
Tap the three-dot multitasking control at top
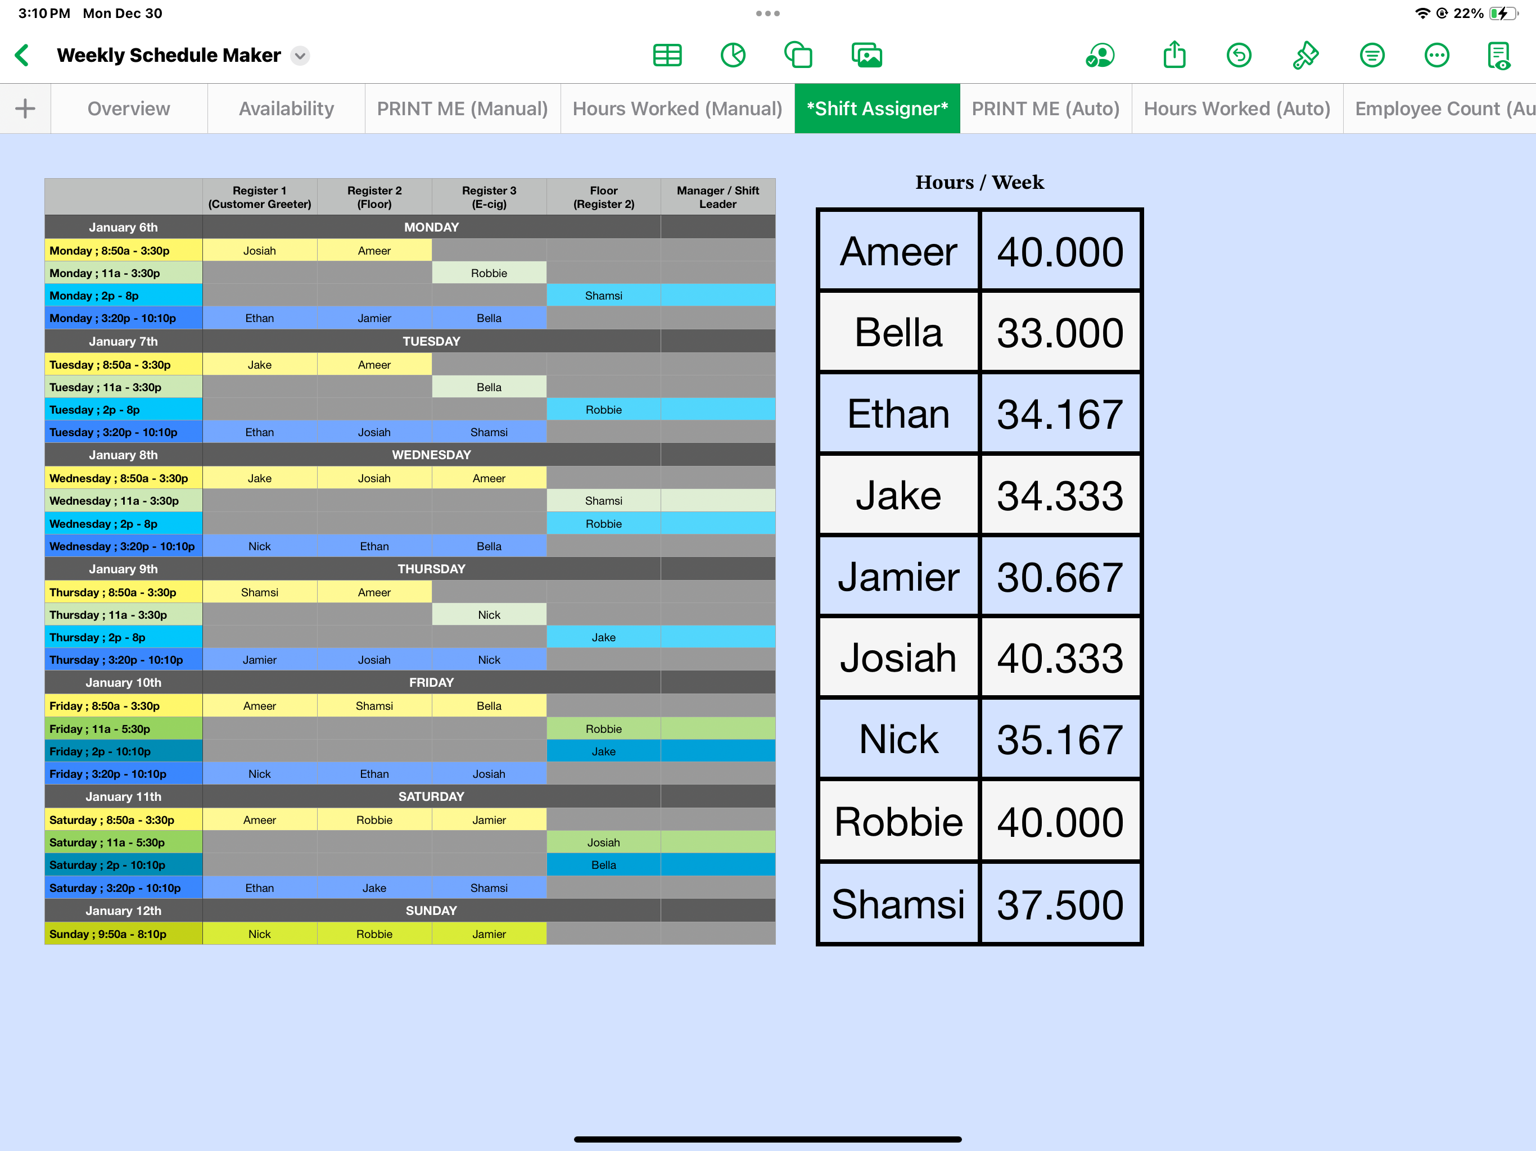(767, 13)
